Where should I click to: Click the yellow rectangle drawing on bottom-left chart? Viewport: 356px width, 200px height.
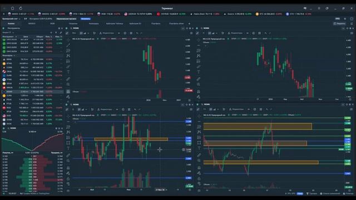tap(131, 139)
